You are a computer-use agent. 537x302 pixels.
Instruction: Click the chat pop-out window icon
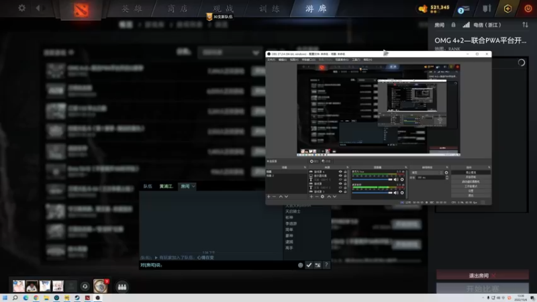click(x=318, y=265)
